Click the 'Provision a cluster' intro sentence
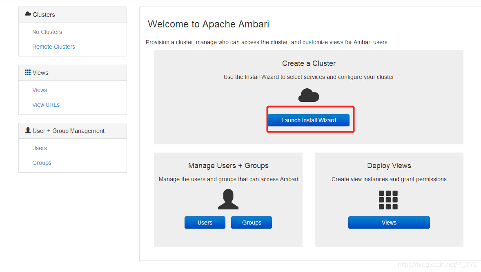Screen dimensions: 481x272 (x=267, y=42)
